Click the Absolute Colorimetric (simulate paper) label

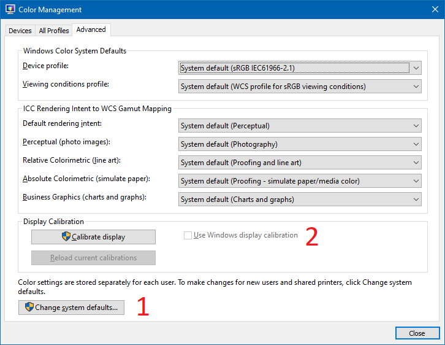[x=86, y=179]
